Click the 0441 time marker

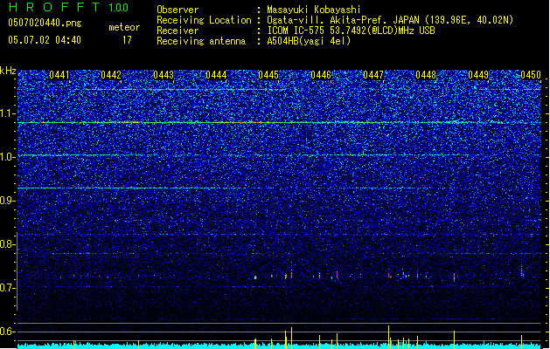[59, 75]
